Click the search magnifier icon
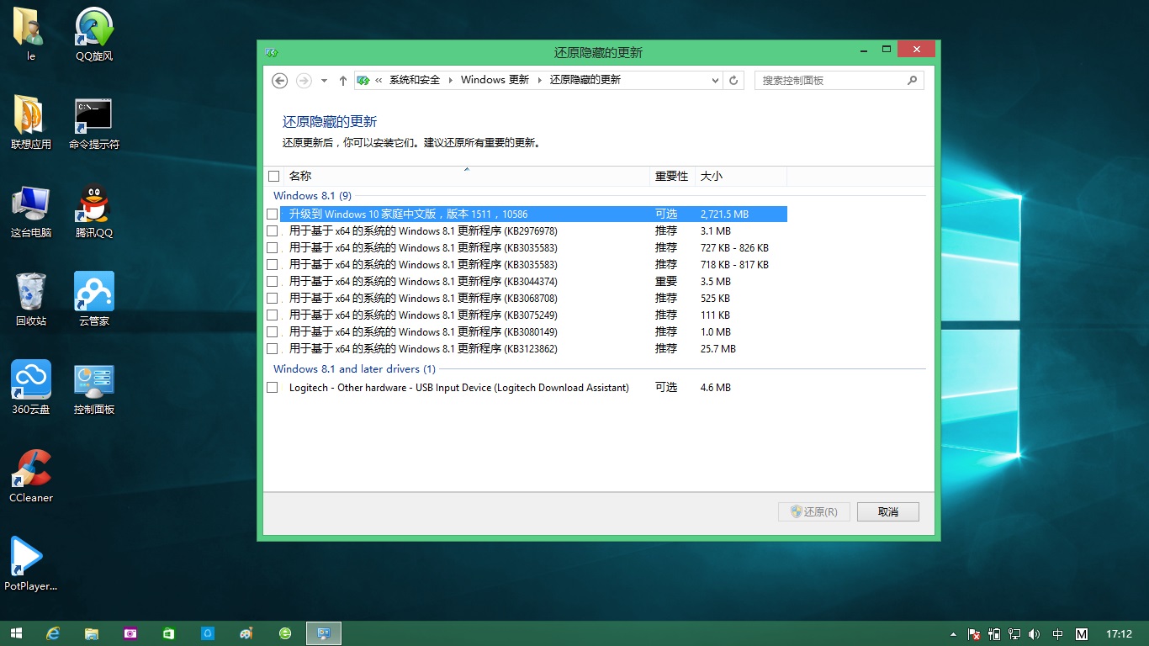 [912, 80]
